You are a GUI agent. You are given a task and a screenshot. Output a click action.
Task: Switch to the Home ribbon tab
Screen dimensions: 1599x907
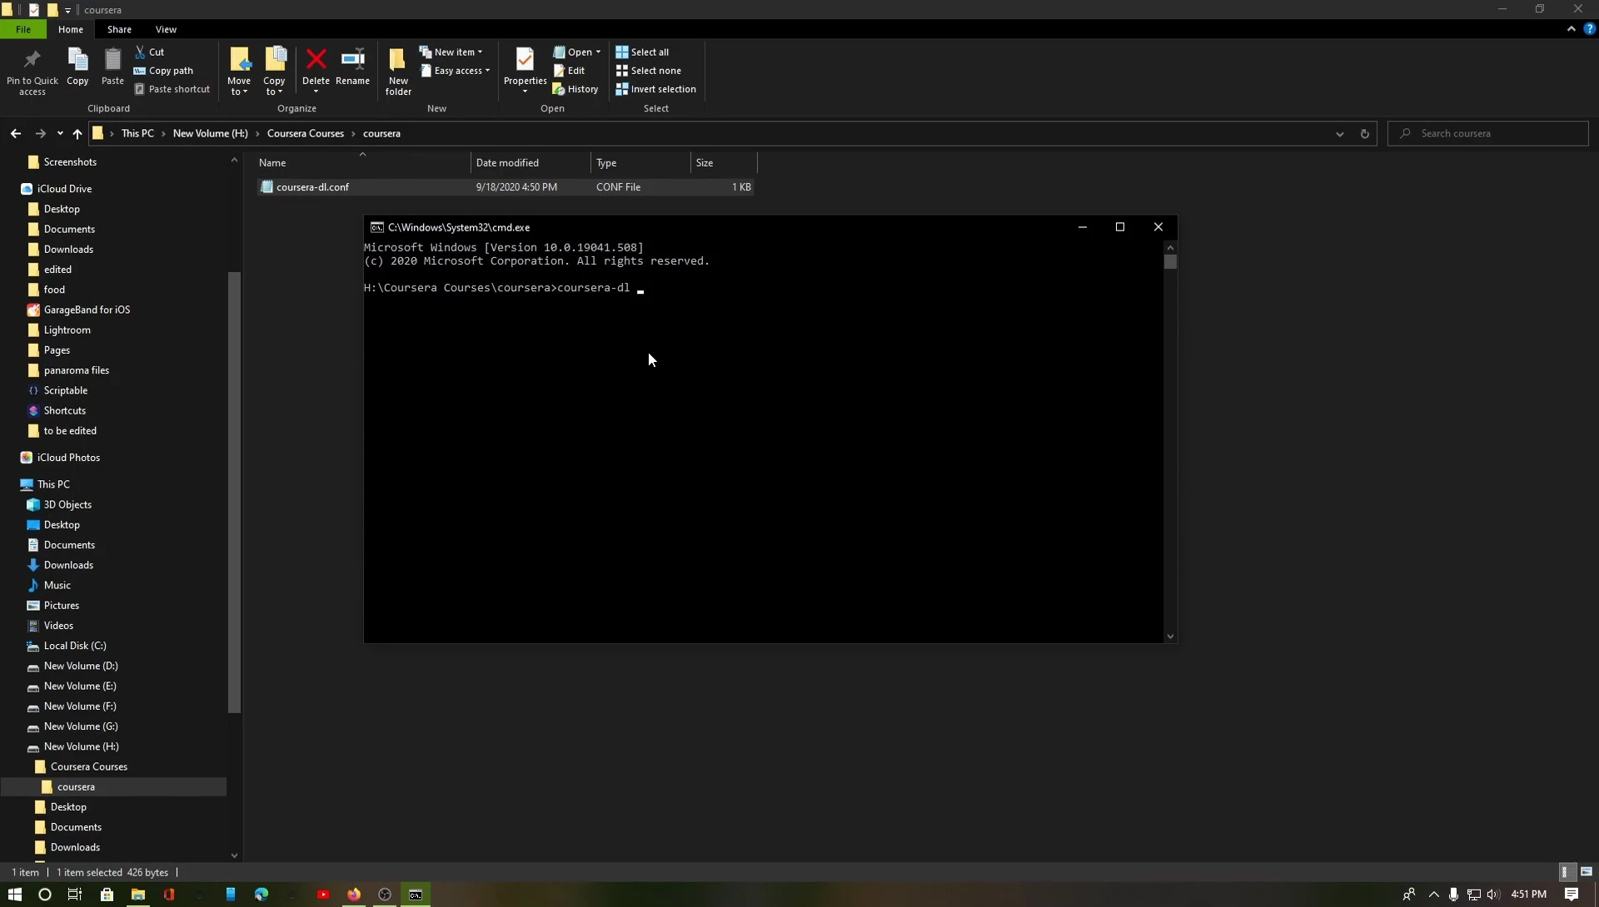(x=71, y=29)
